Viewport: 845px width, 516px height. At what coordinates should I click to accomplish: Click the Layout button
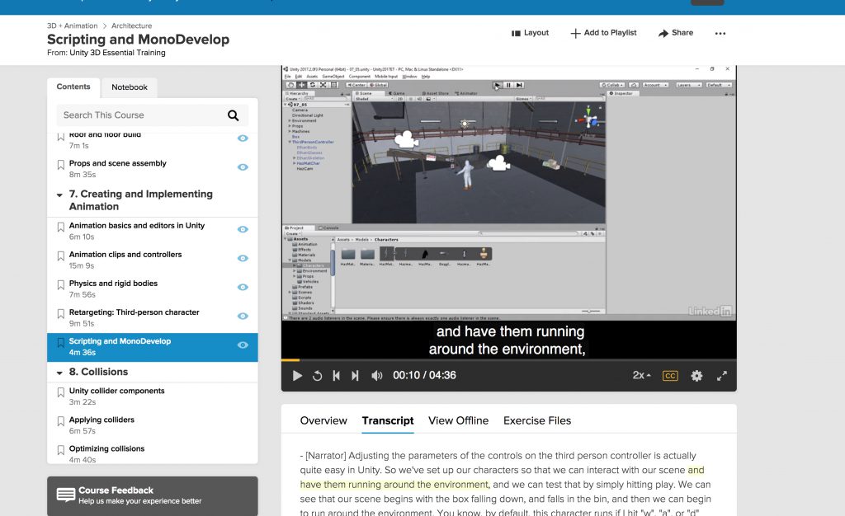click(x=530, y=33)
